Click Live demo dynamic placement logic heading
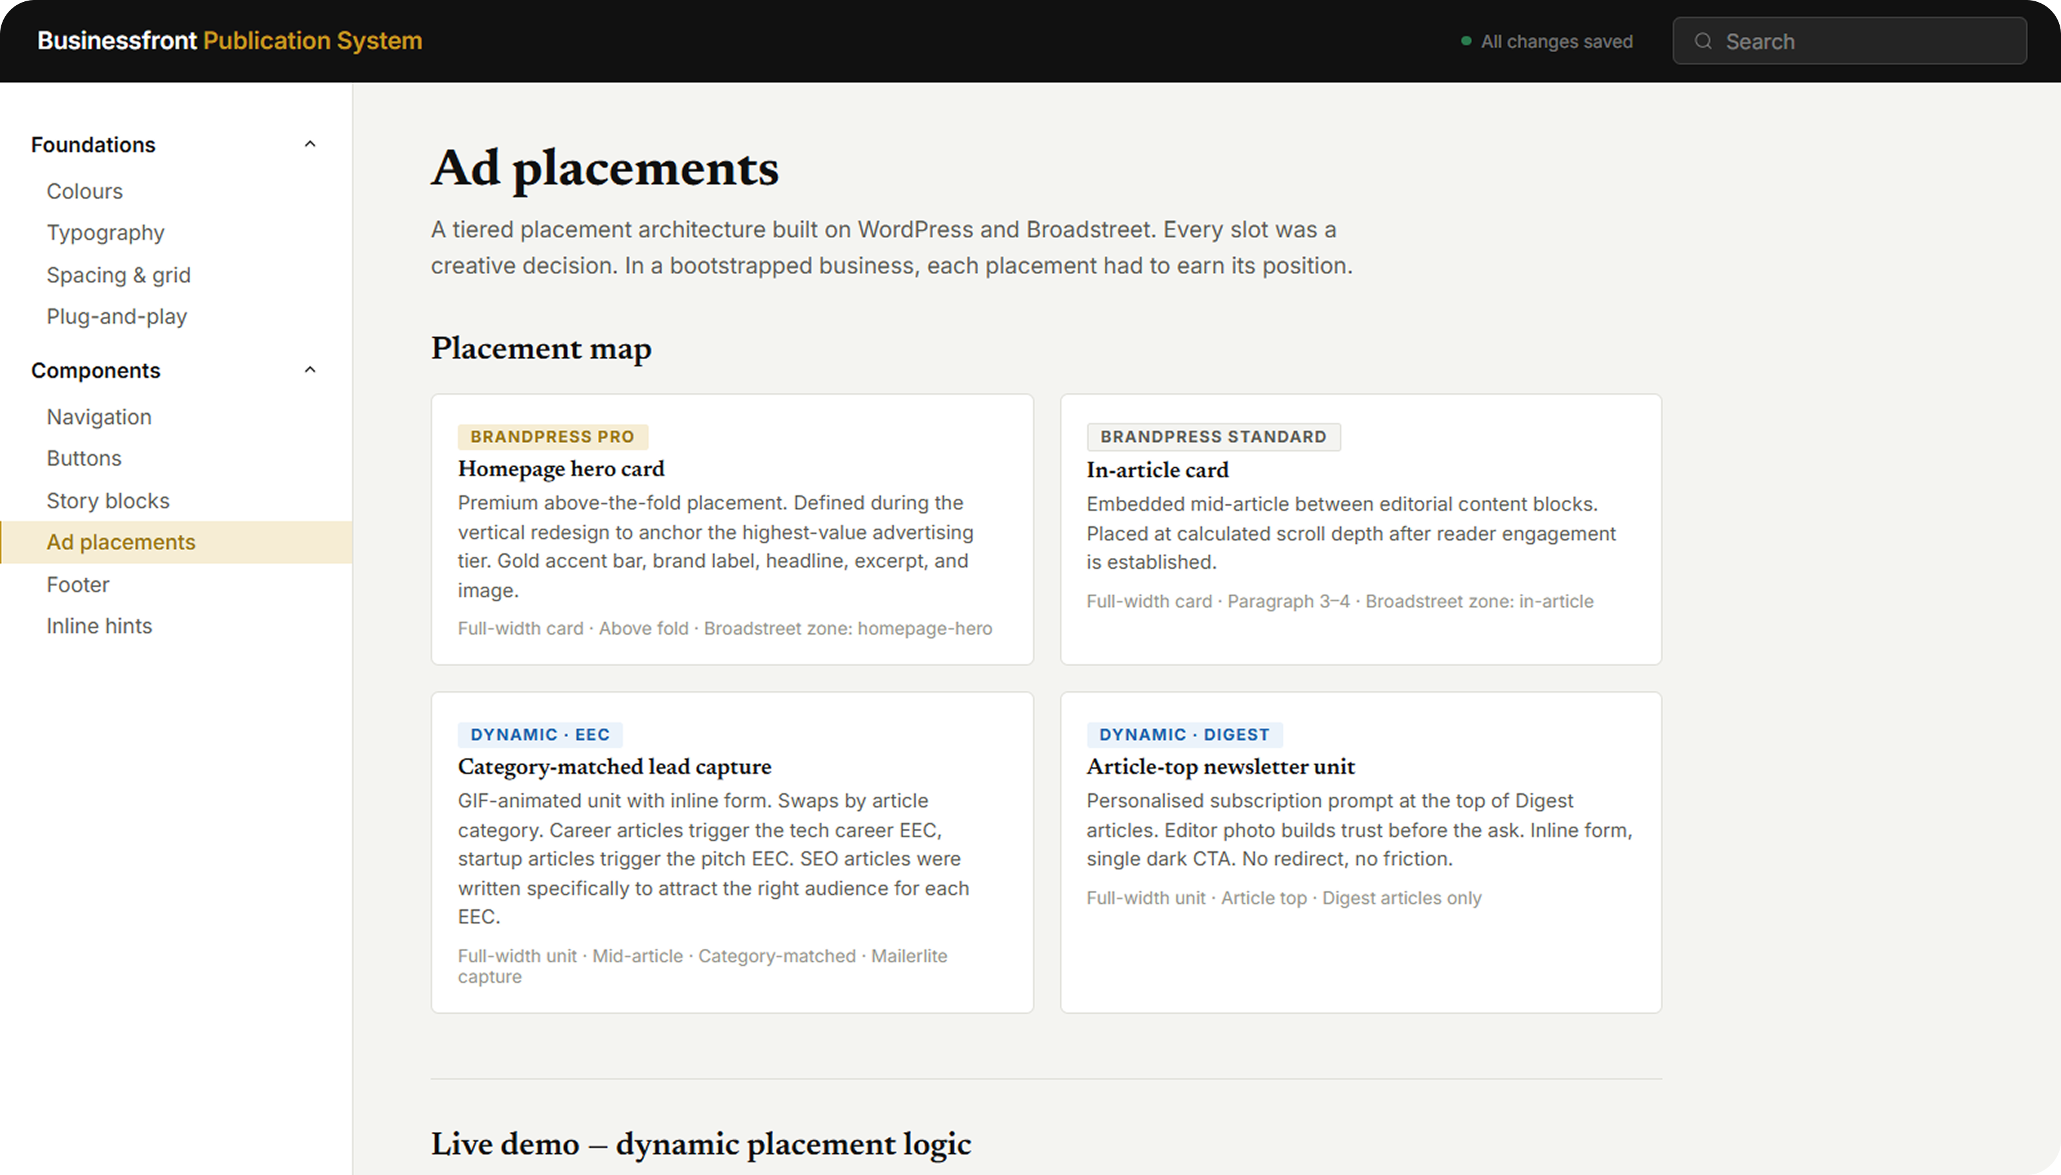 [x=700, y=1144]
